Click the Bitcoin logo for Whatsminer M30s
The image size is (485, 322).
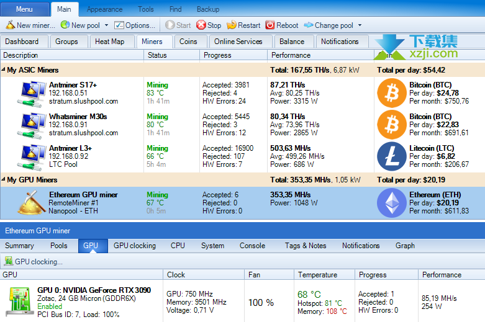click(392, 125)
